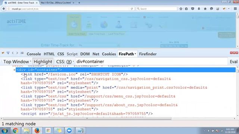
Task: Open the Pocket icon
Action: [x=193, y=9]
